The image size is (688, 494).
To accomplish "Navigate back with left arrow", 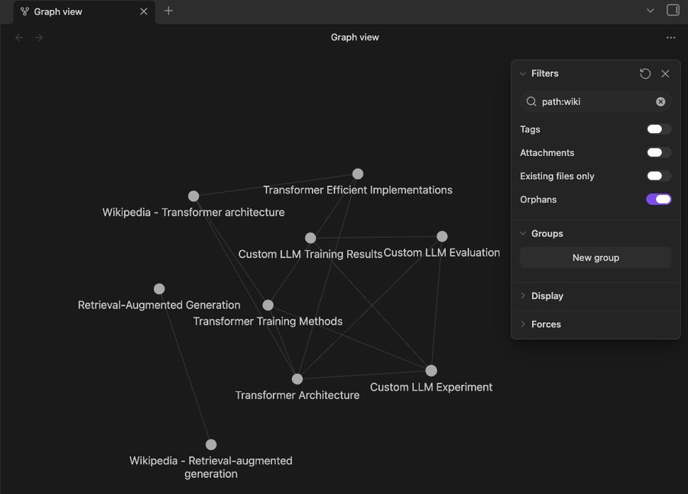I will (19, 37).
